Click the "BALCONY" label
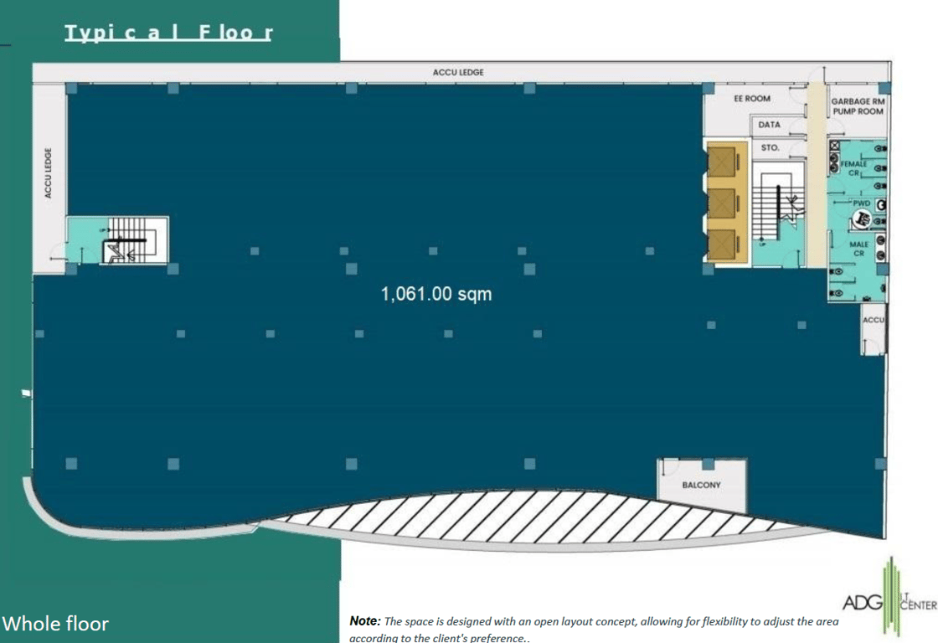Screen dimensions: 938x643 pos(701,485)
